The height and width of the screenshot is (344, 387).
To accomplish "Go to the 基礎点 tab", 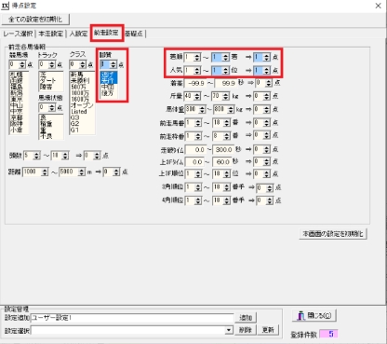I will (134, 34).
